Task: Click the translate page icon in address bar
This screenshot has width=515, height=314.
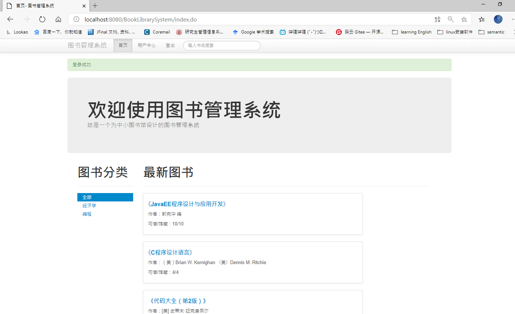Action: coord(438,19)
